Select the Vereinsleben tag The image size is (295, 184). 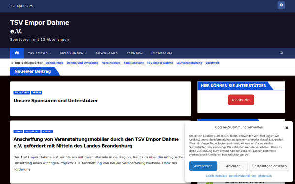(x=111, y=63)
